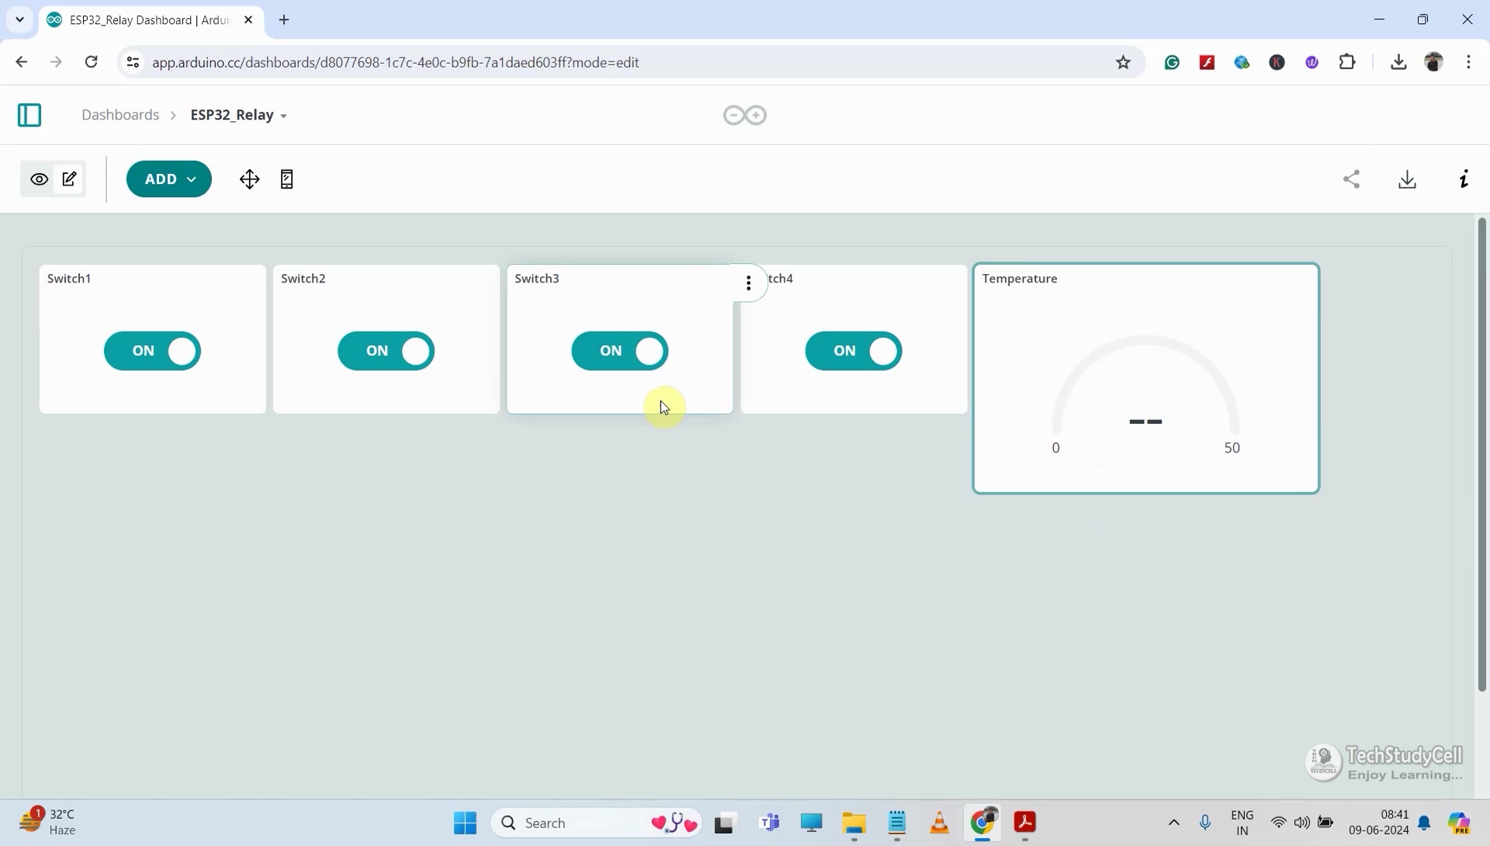Open weather widget showing 32°C Haze
Screen dimensions: 1490x846
click(48, 822)
